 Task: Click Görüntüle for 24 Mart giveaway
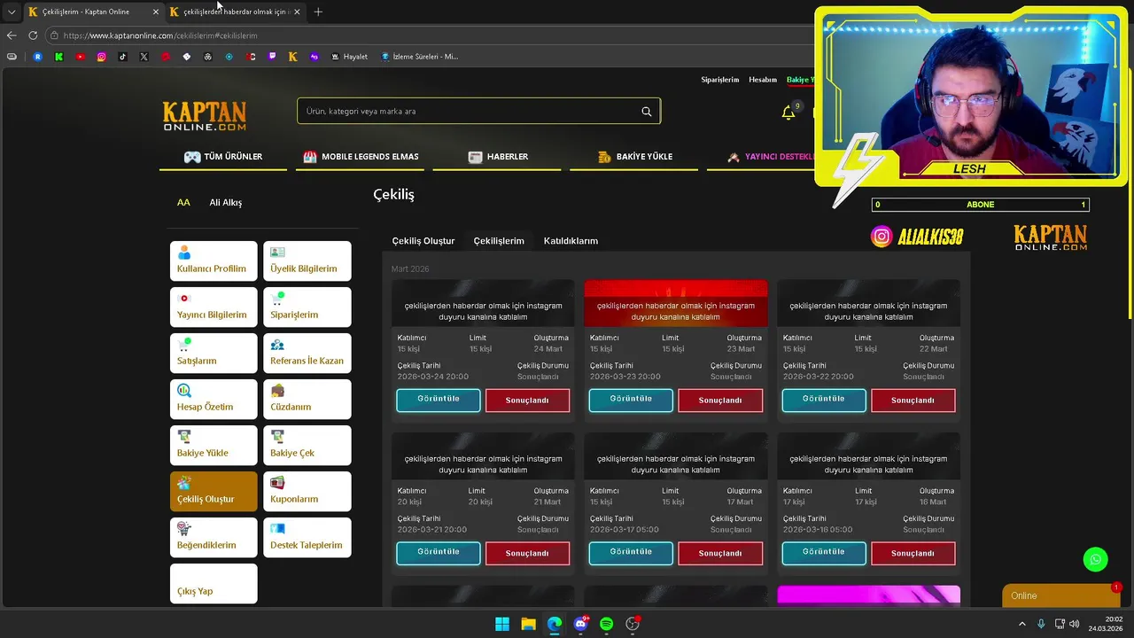click(x=439, y=400)
